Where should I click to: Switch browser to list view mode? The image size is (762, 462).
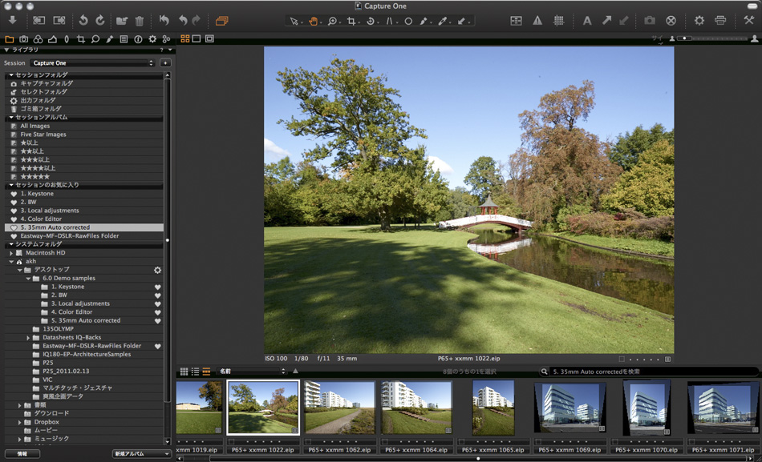tap(195, 372)
